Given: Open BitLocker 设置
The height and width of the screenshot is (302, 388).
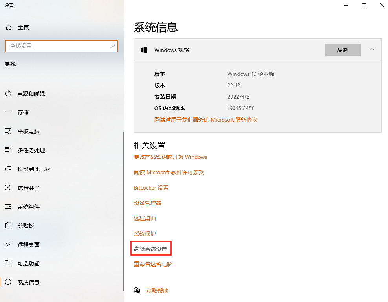Looking at the screenshot, I should tap(151, 188).
